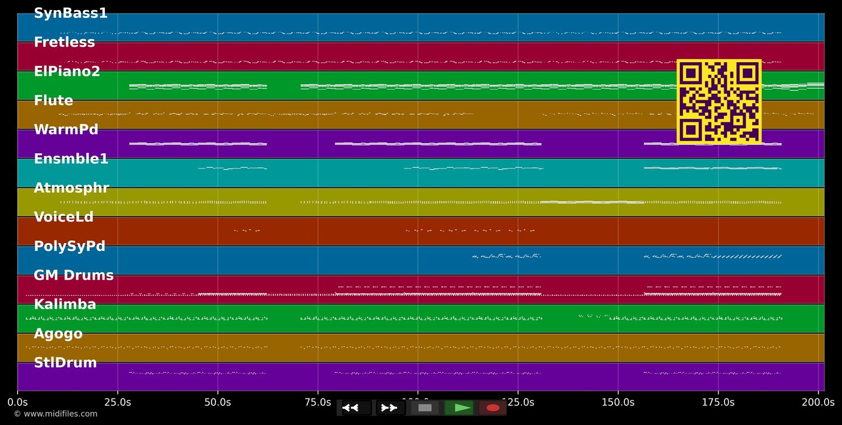Viewport: 842px width, 425px height.
Task: Start playback with green play button
Action: pos(460,408)
